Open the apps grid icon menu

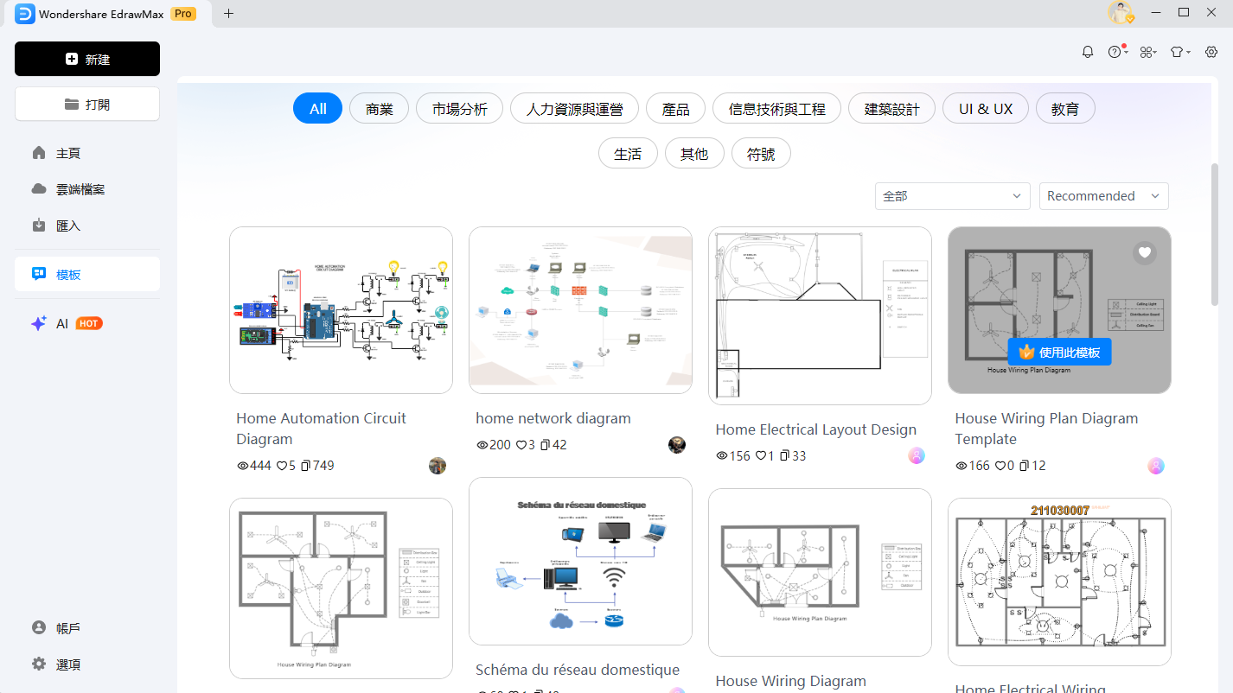click(x=1147, y=52)
